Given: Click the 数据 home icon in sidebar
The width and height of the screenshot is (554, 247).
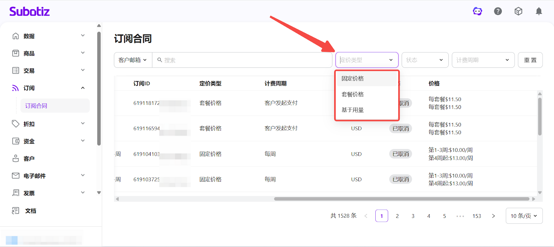Looking at the screenshot, I should pos(16,36).
